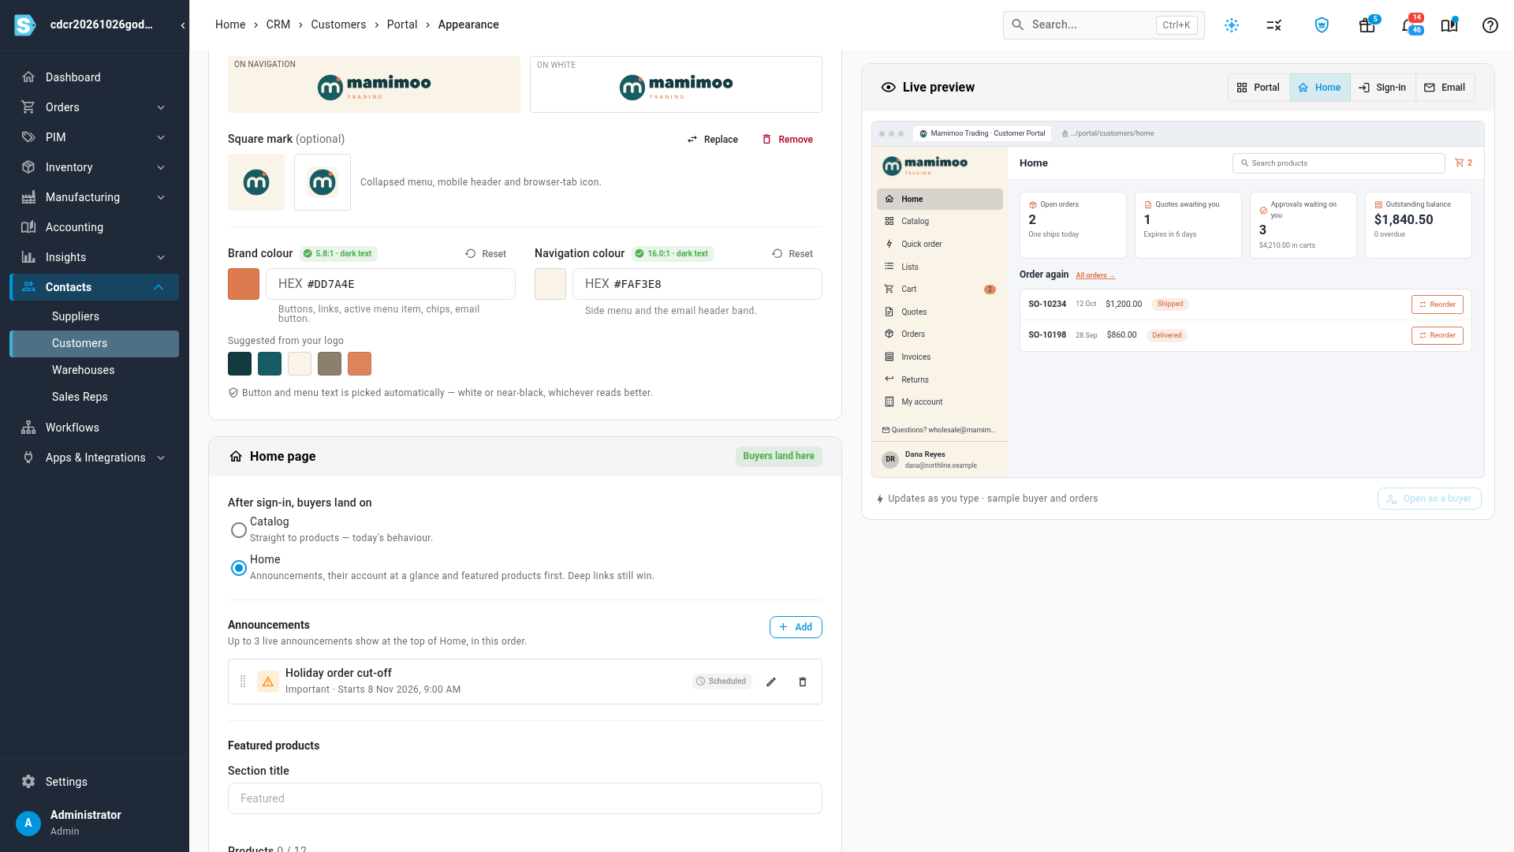Viewport: 1514px width, 852px height.
Task: Pick the cream suggested colour
Action: (x=300, y=364)
